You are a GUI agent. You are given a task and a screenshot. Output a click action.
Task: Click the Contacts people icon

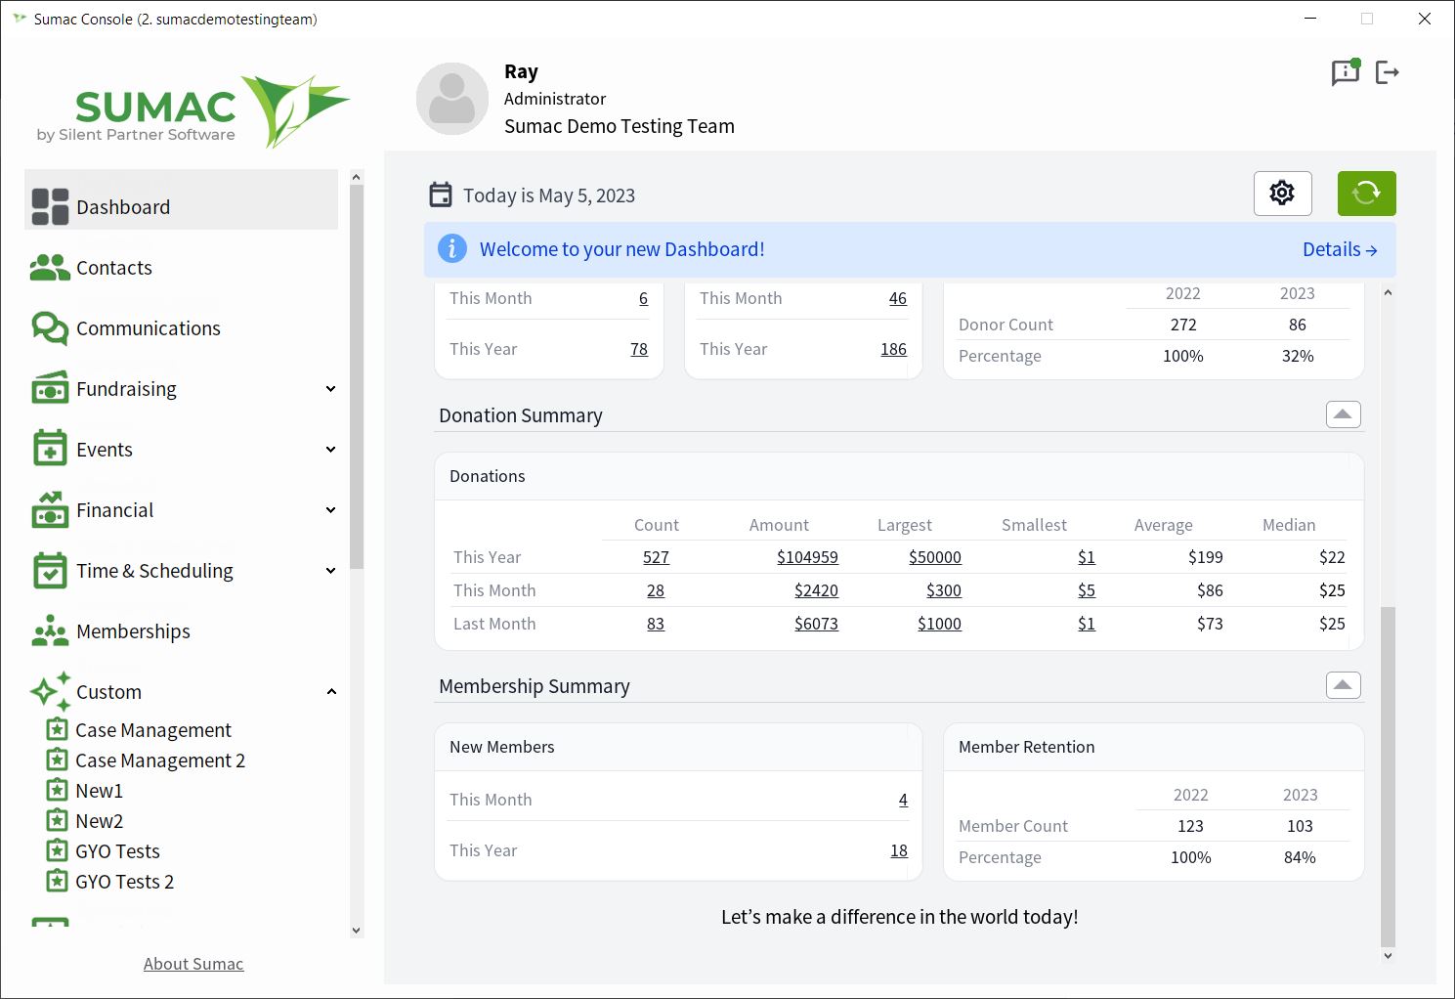pos(50,268)
